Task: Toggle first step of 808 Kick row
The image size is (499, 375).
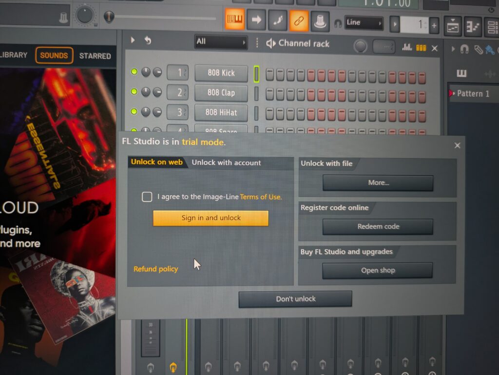Action: pyautogui.click(x=269, y=75)
